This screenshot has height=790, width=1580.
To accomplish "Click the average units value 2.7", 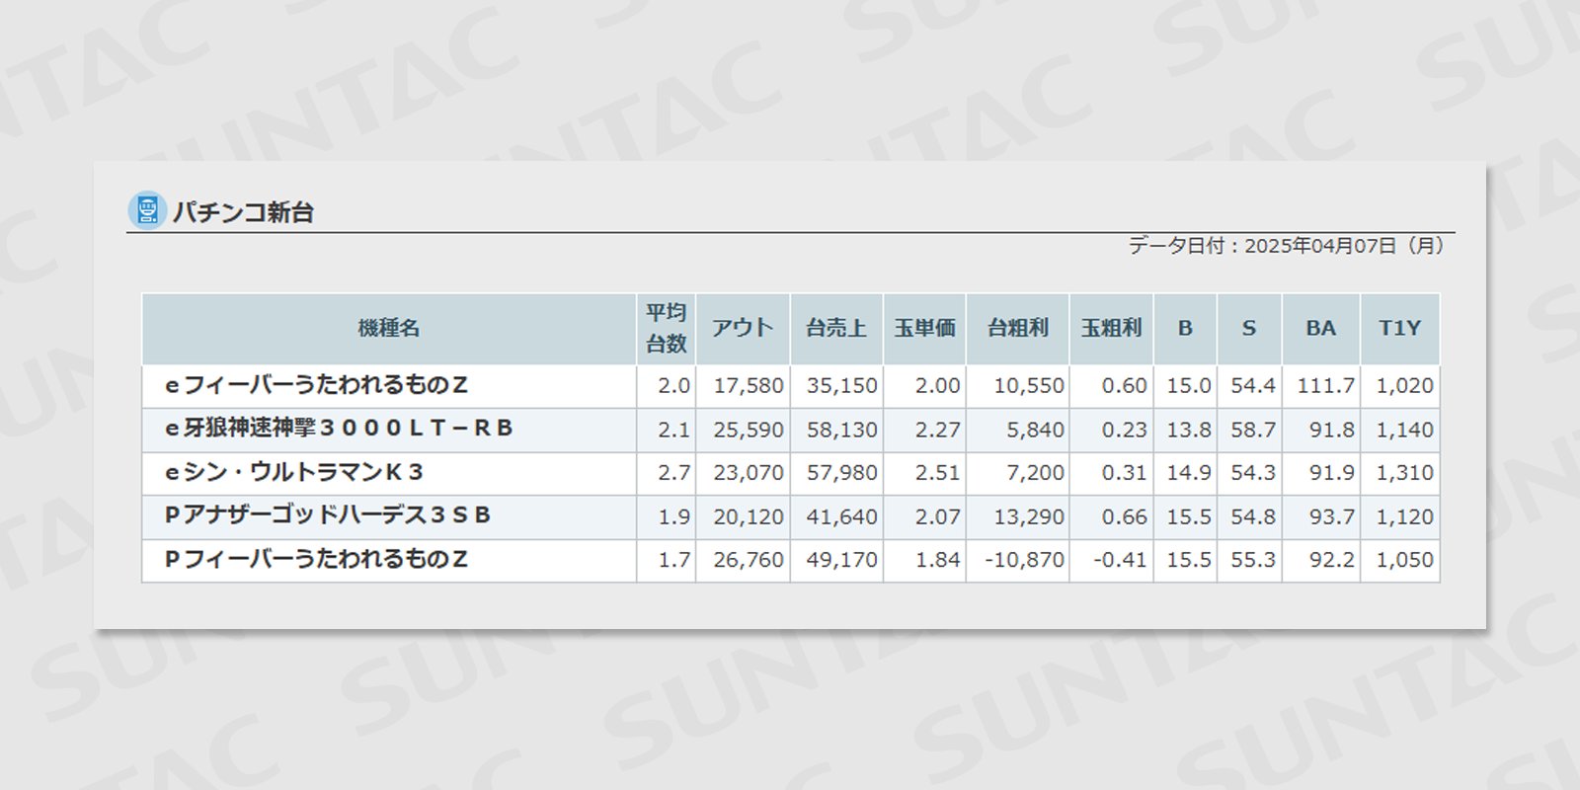I will coord(674,473).
